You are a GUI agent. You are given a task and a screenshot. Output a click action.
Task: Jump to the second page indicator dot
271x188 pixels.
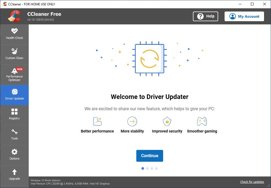coord(147,168)
